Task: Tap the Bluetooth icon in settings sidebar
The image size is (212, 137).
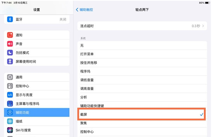Action: [x=10, y=19]
